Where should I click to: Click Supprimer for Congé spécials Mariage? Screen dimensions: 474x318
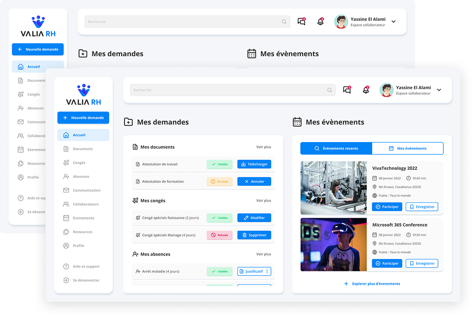(254, 235)
